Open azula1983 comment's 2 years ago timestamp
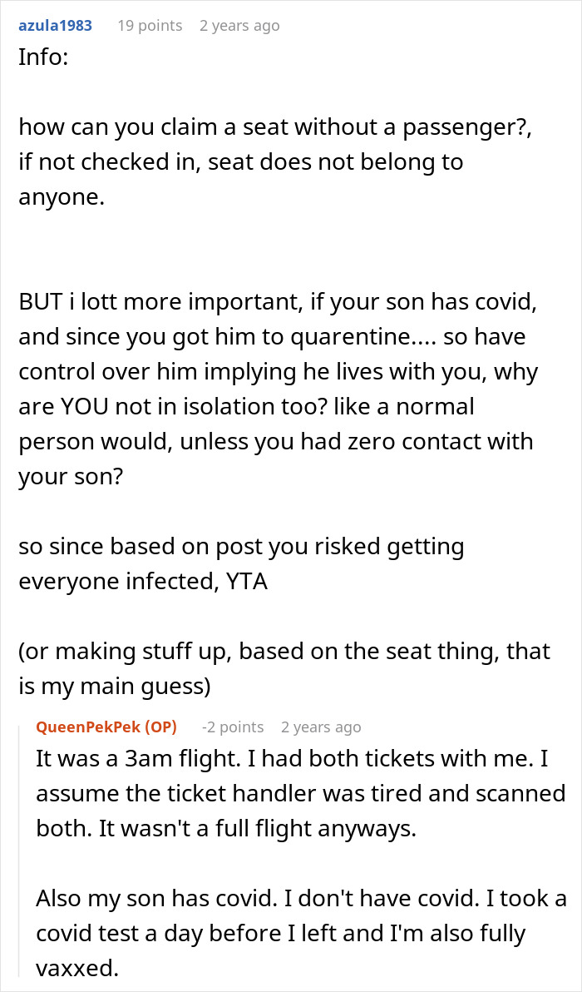Screen dimensions: 582x992 (x=239, y=26)
